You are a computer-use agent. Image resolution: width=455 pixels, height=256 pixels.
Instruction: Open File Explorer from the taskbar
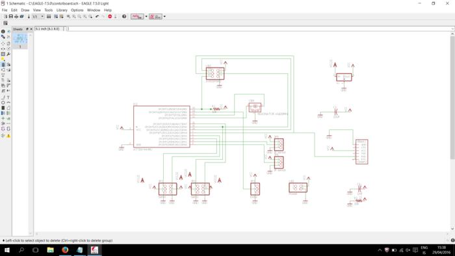click(x=50, y=250)
